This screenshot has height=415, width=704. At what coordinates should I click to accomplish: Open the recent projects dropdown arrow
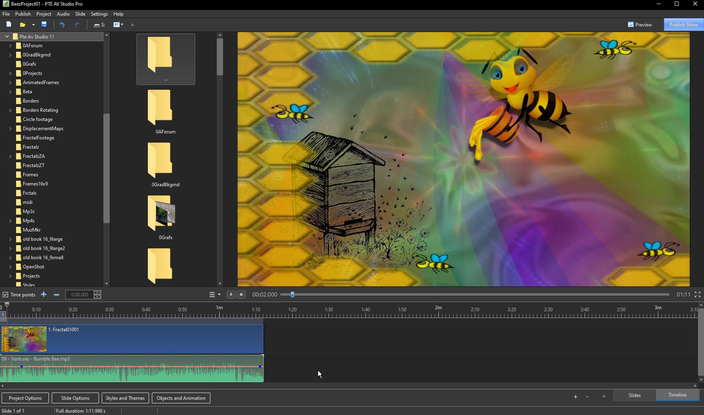point(33,25)
